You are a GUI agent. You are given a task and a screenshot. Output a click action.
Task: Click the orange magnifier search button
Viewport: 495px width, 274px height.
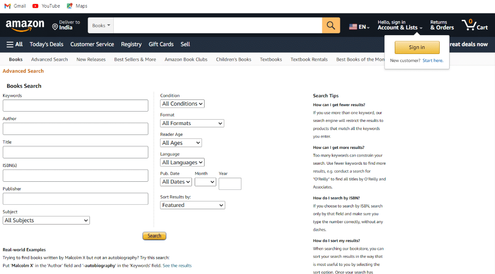coord(331,25)
